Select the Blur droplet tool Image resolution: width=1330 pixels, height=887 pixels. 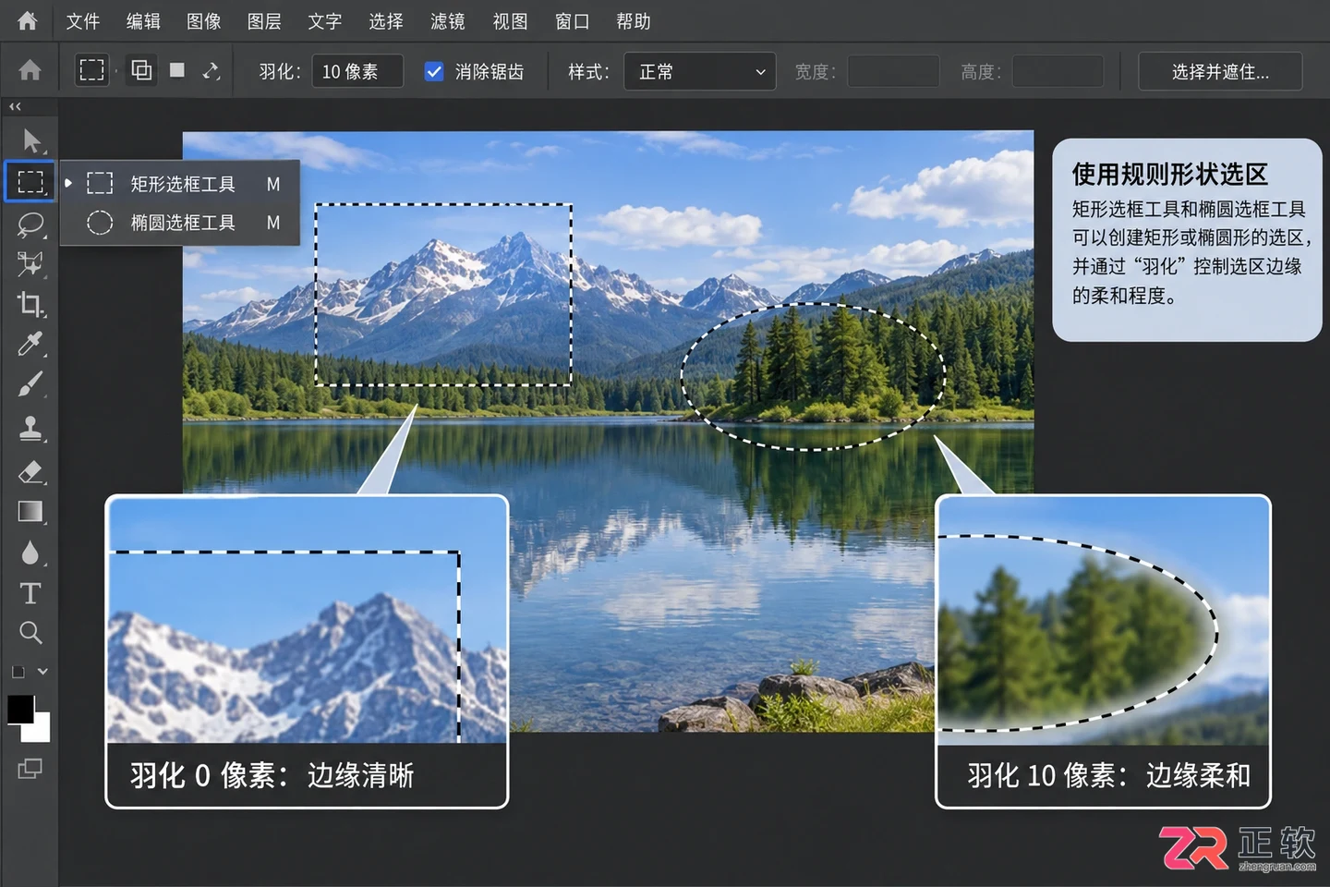(30, 553)
